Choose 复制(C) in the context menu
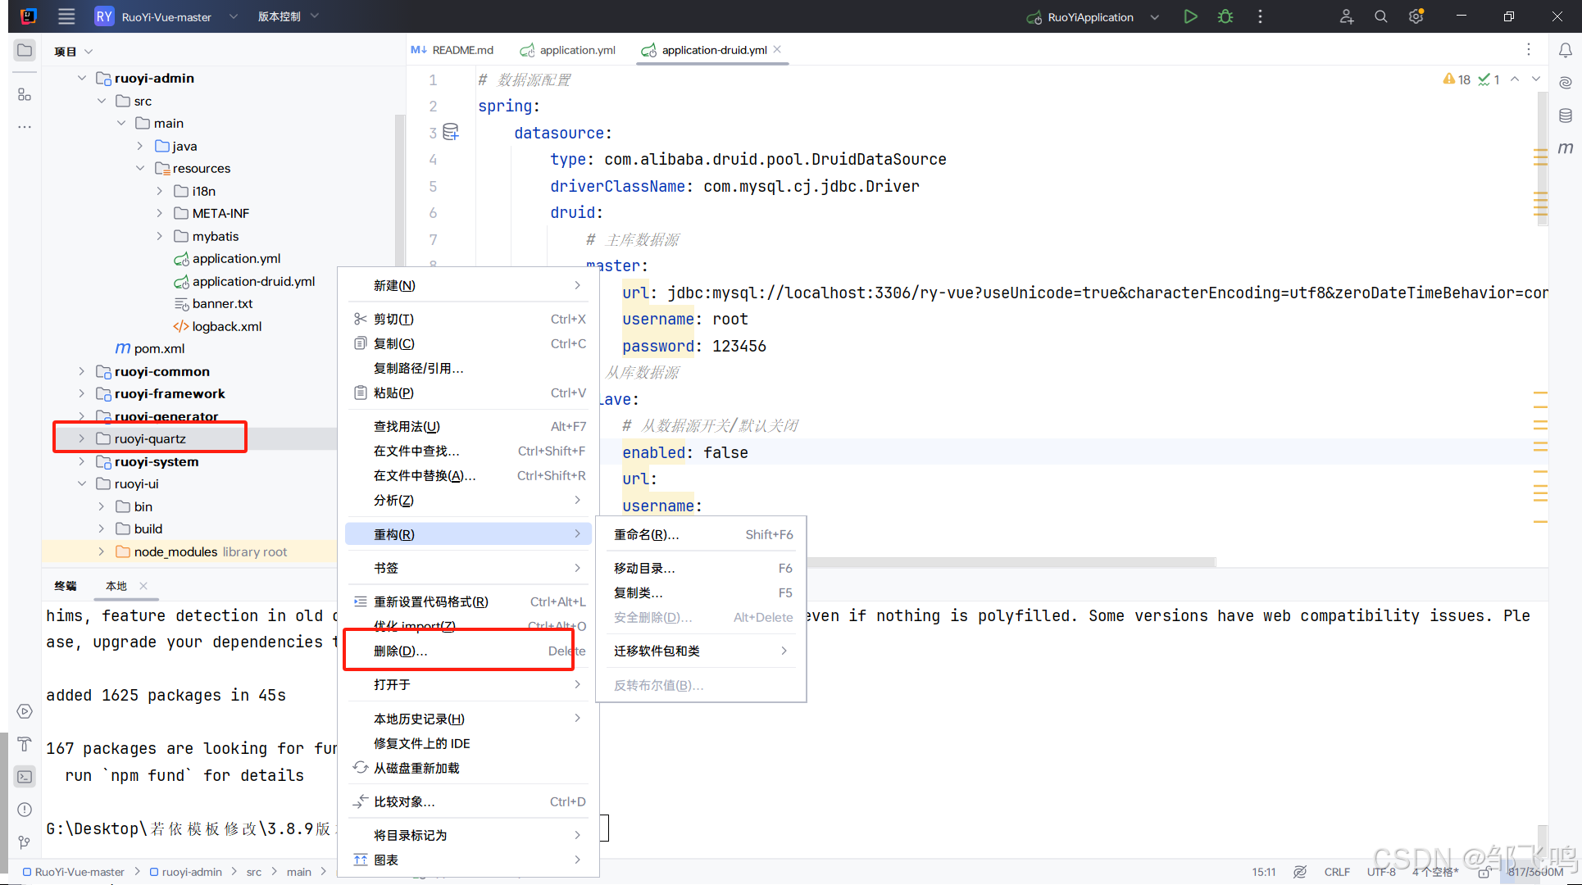Viewport: 1582px width, 885px height. 467,343
